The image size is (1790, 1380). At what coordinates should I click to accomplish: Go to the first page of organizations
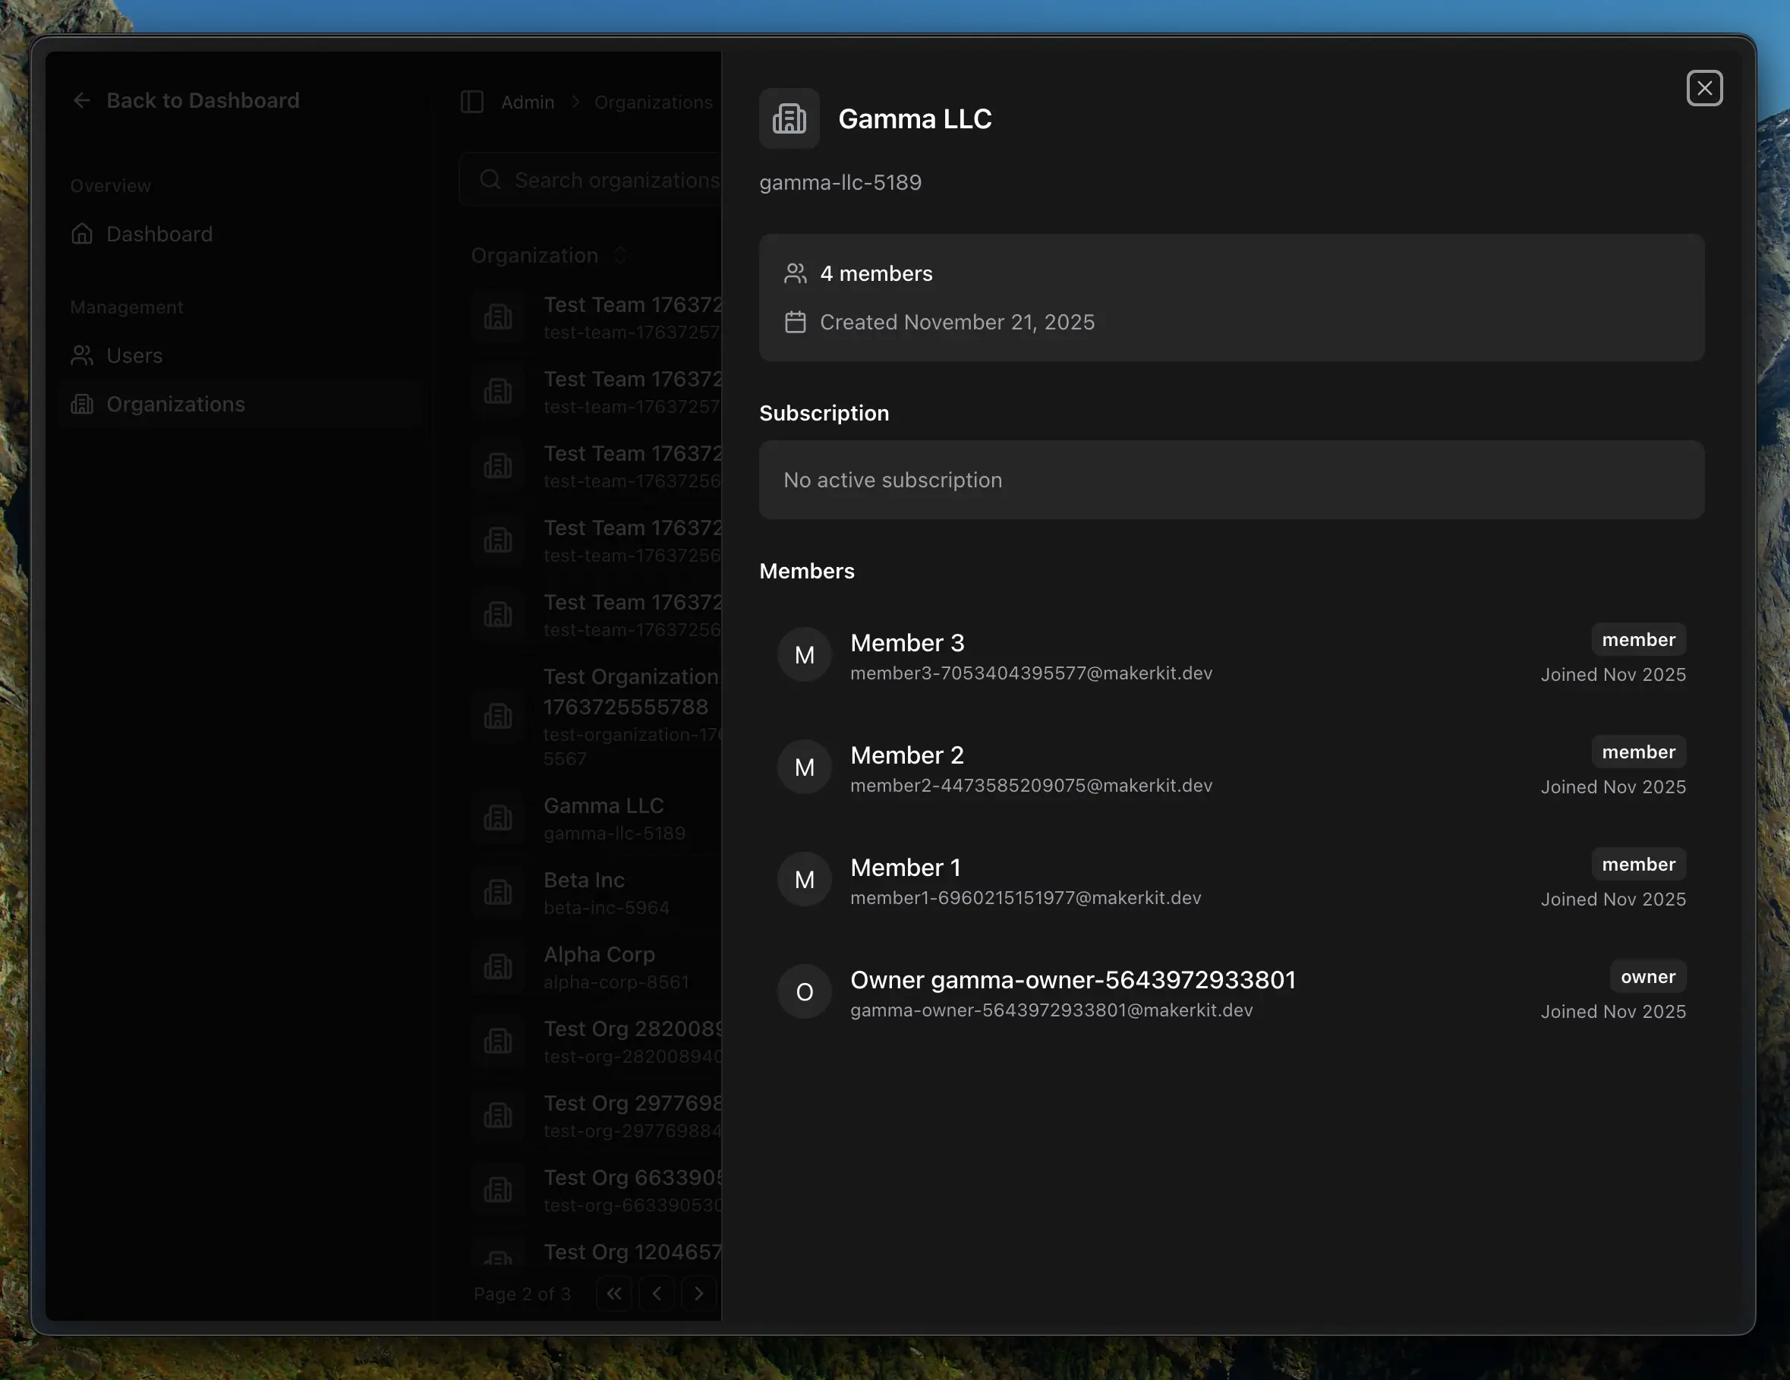614,1294
